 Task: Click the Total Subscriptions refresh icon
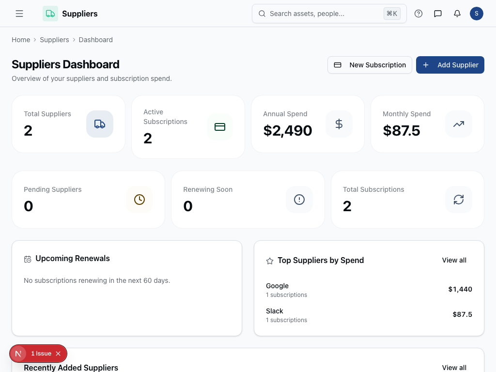click(x=459, y=200)
